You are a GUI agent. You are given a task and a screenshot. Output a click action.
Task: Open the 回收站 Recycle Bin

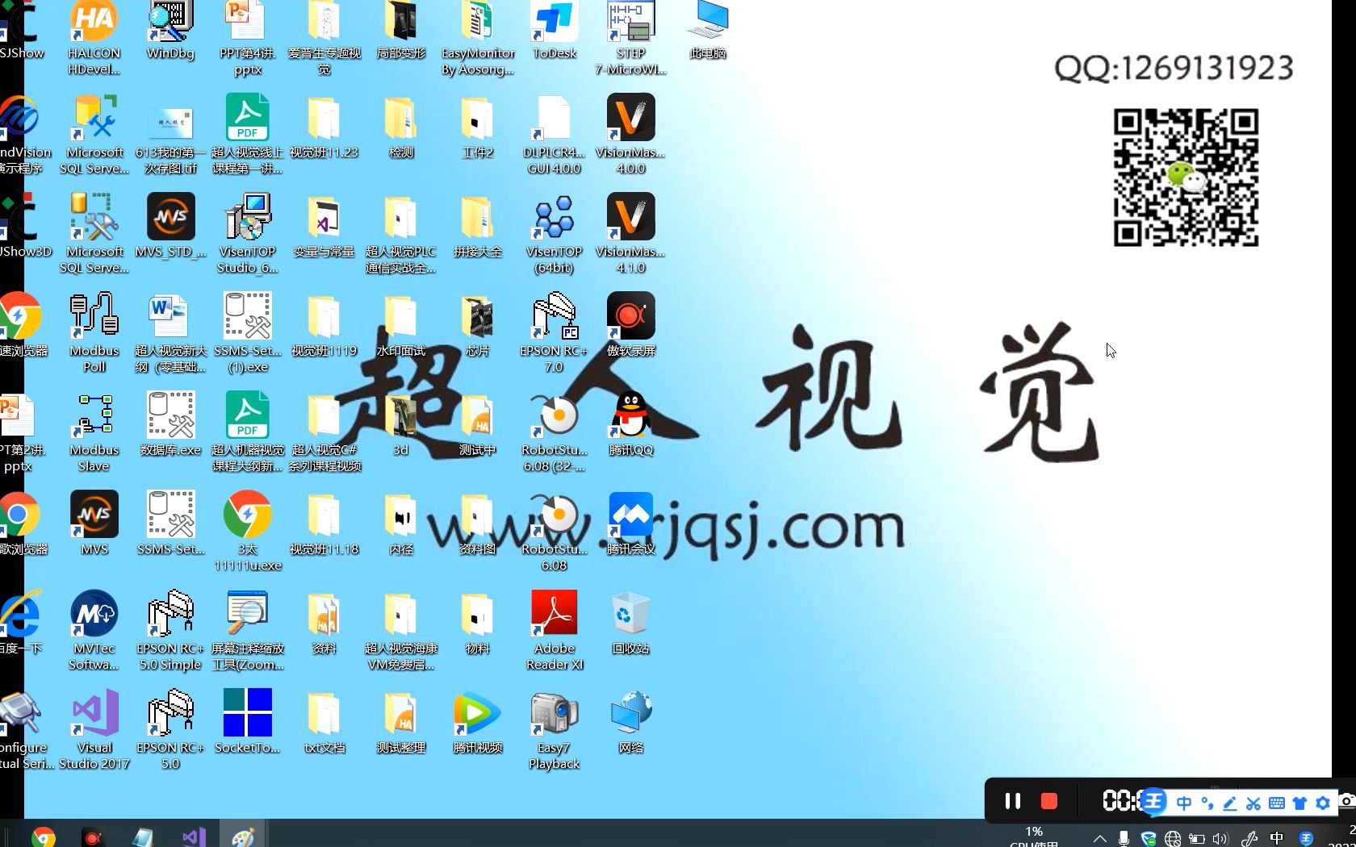click(x=630, y=622)
